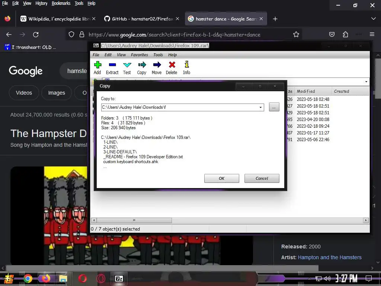Click the tracking protection shield icon
The height and width of the screenshot is (286, 381).
(x=71, y=35)
